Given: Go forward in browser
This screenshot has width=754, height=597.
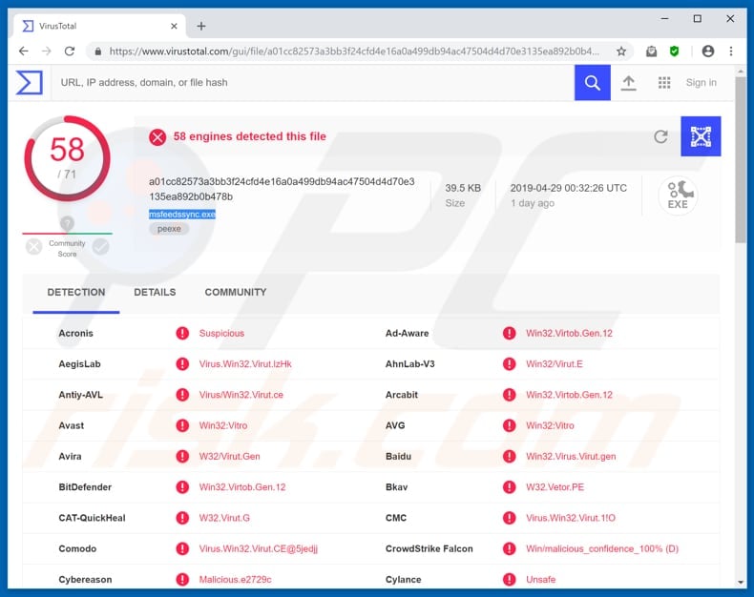Looking at the screenshot, I should click(x=46, y=51).
